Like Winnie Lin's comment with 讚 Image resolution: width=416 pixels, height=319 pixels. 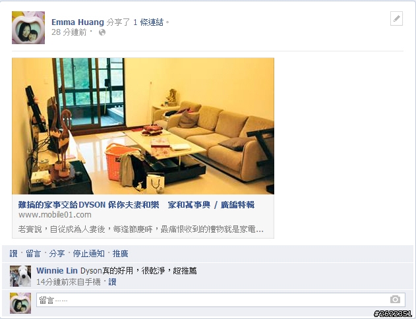112,282
